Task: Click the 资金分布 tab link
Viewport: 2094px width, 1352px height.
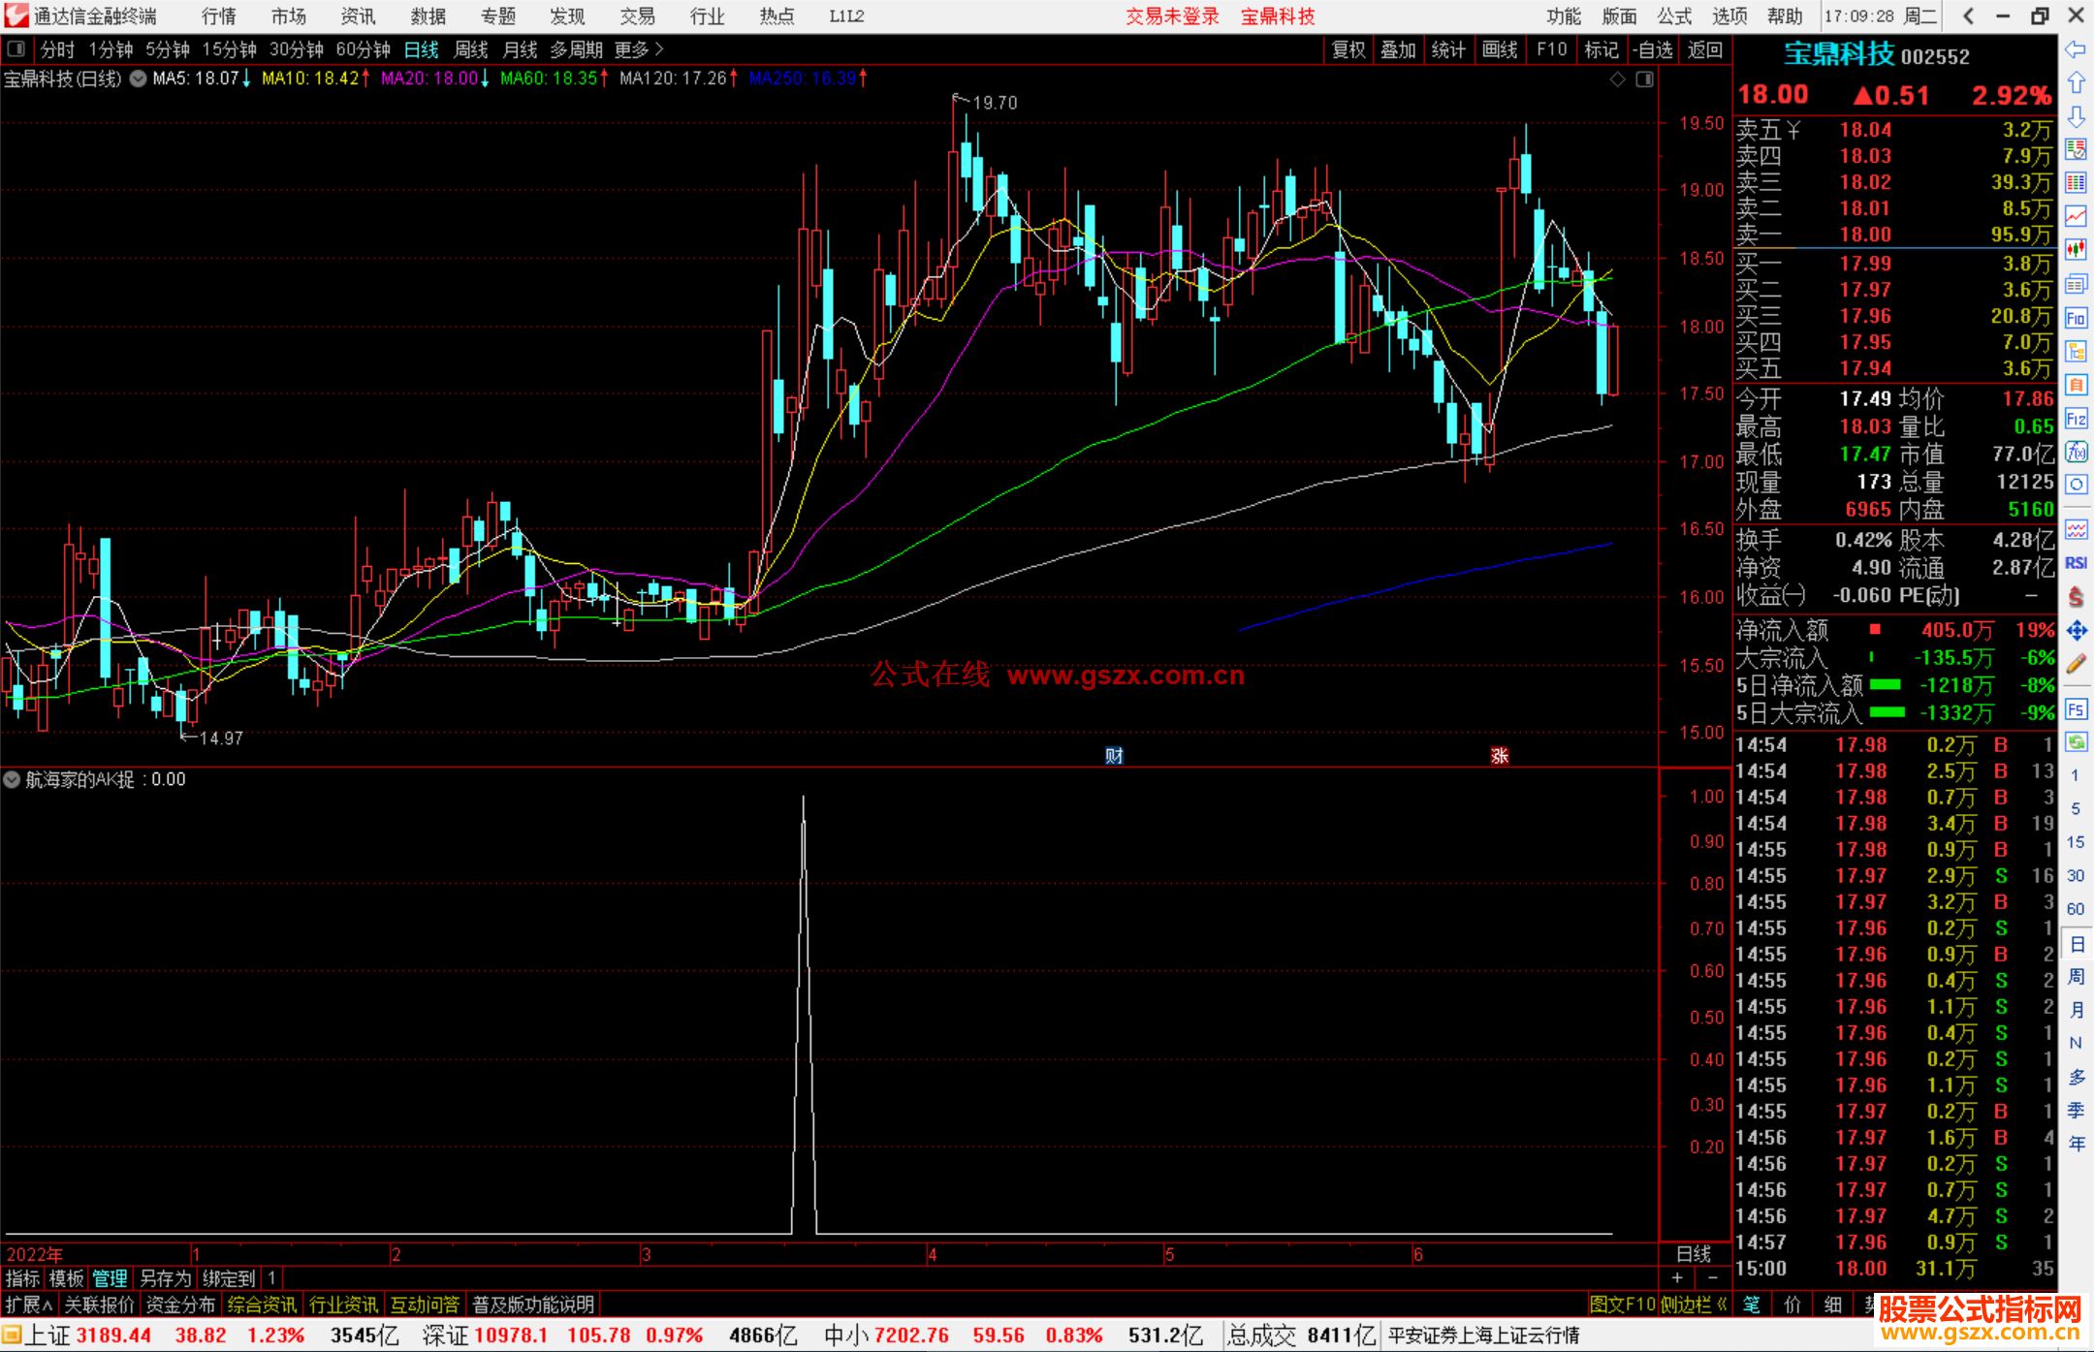Action: point(180,1305)
